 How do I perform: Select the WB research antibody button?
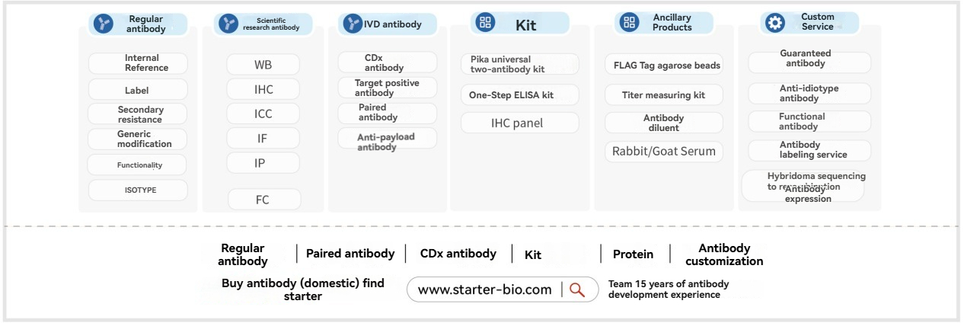click(263, 65)
